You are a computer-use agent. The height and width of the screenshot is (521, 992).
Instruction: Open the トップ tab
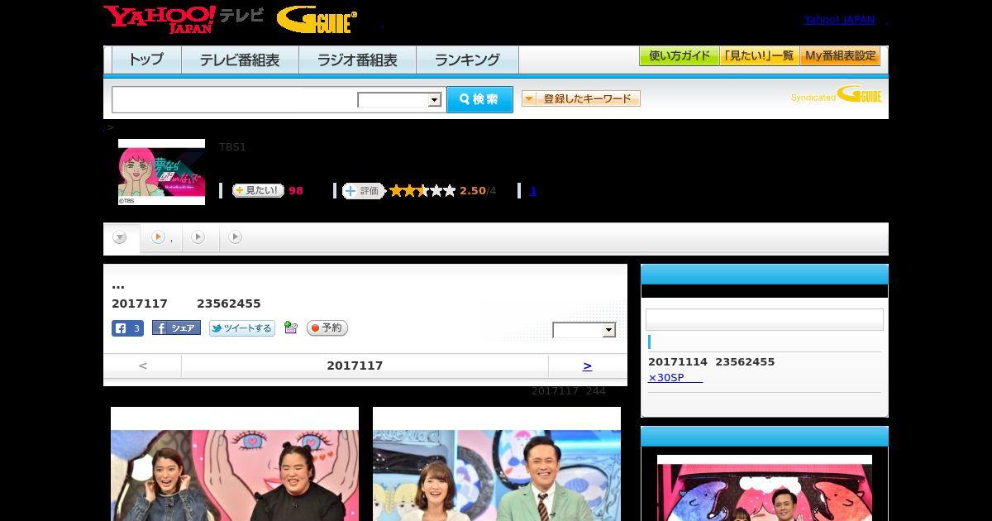point(146,60)
